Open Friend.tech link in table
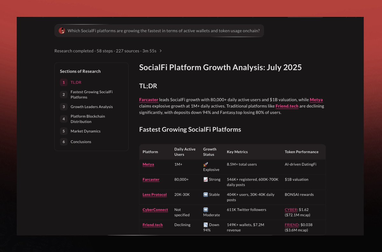 click(x=152, y=225)
